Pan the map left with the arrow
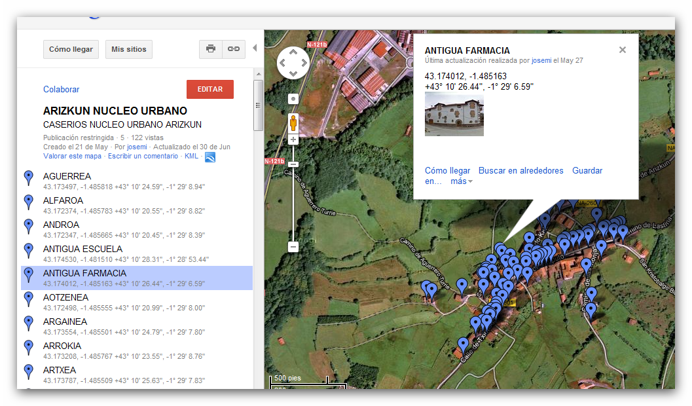Screen dimensions: 692x406 coord(282,63)
